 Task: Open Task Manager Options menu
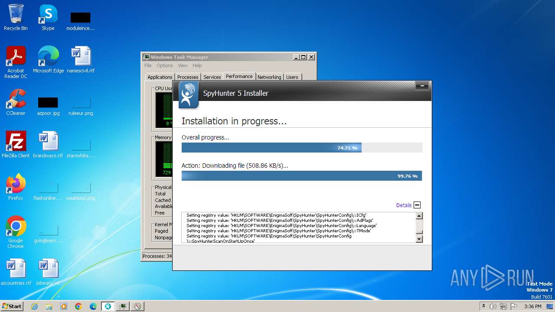pyautogui.click(x=164, y=65)
